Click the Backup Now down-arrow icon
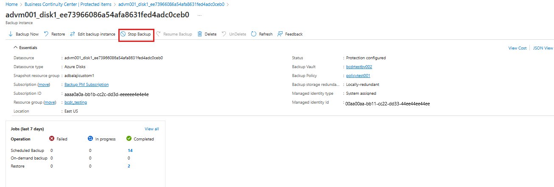 click(11, 34)
